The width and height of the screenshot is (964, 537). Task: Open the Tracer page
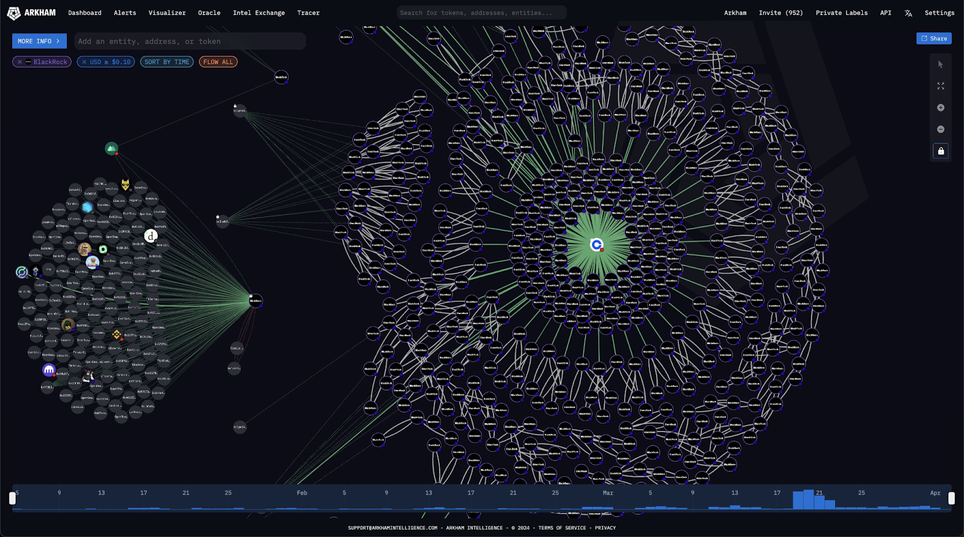point(308,13)
